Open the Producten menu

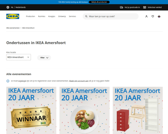coord(30,16)
